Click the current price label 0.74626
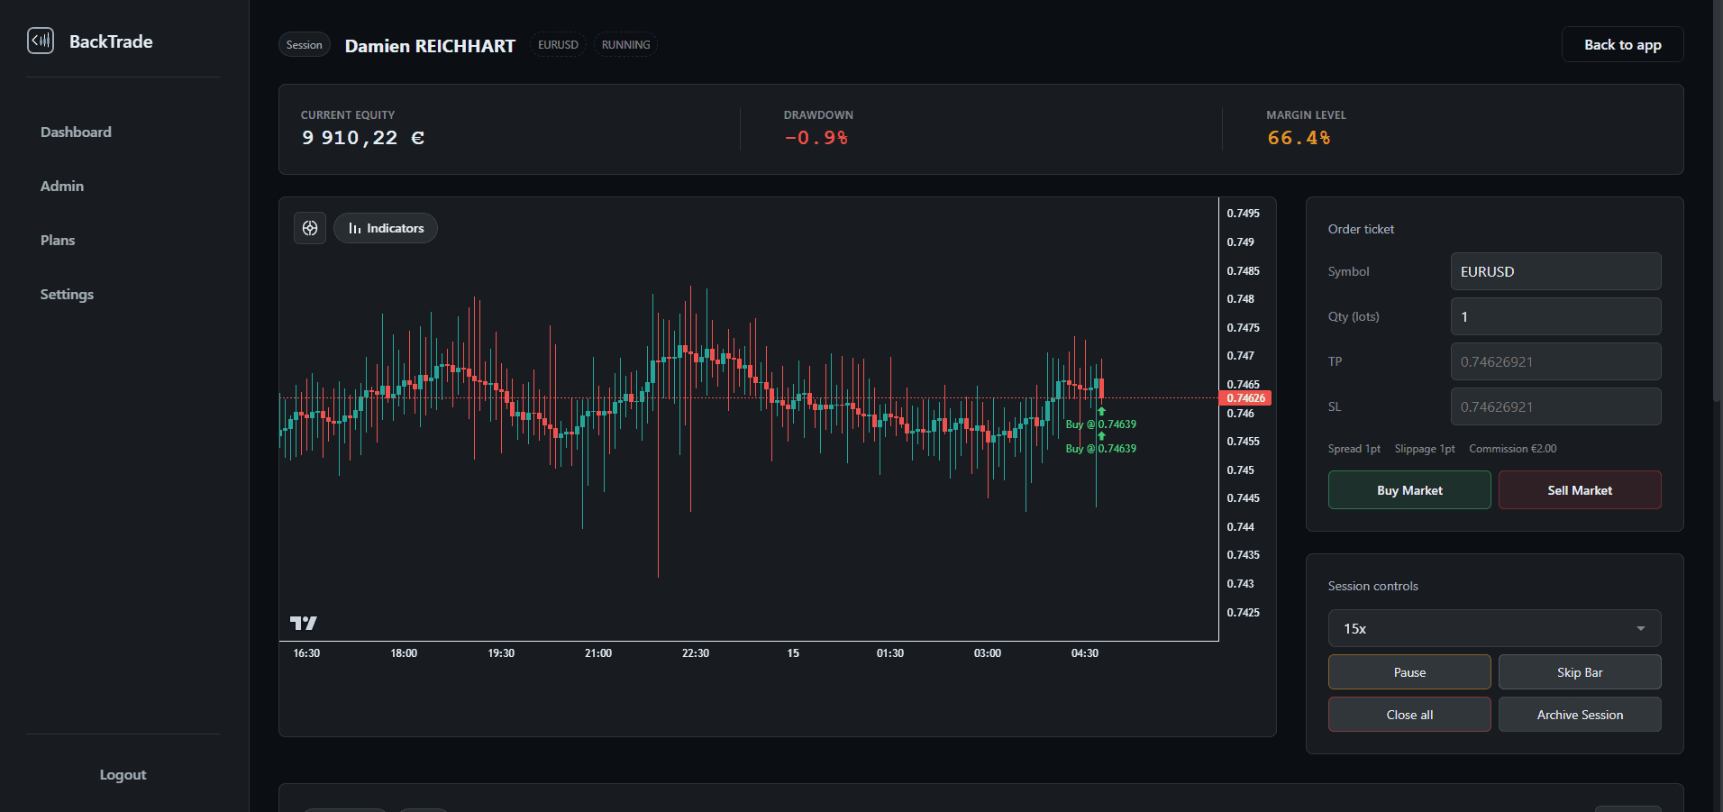 [1245, 398]
